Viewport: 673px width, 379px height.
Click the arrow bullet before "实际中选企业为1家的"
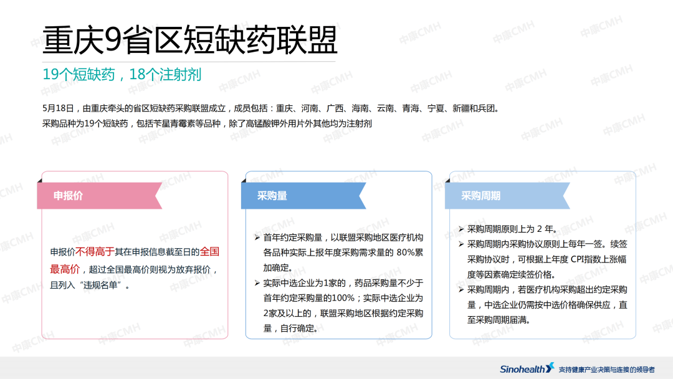click(x=257, y=283)
